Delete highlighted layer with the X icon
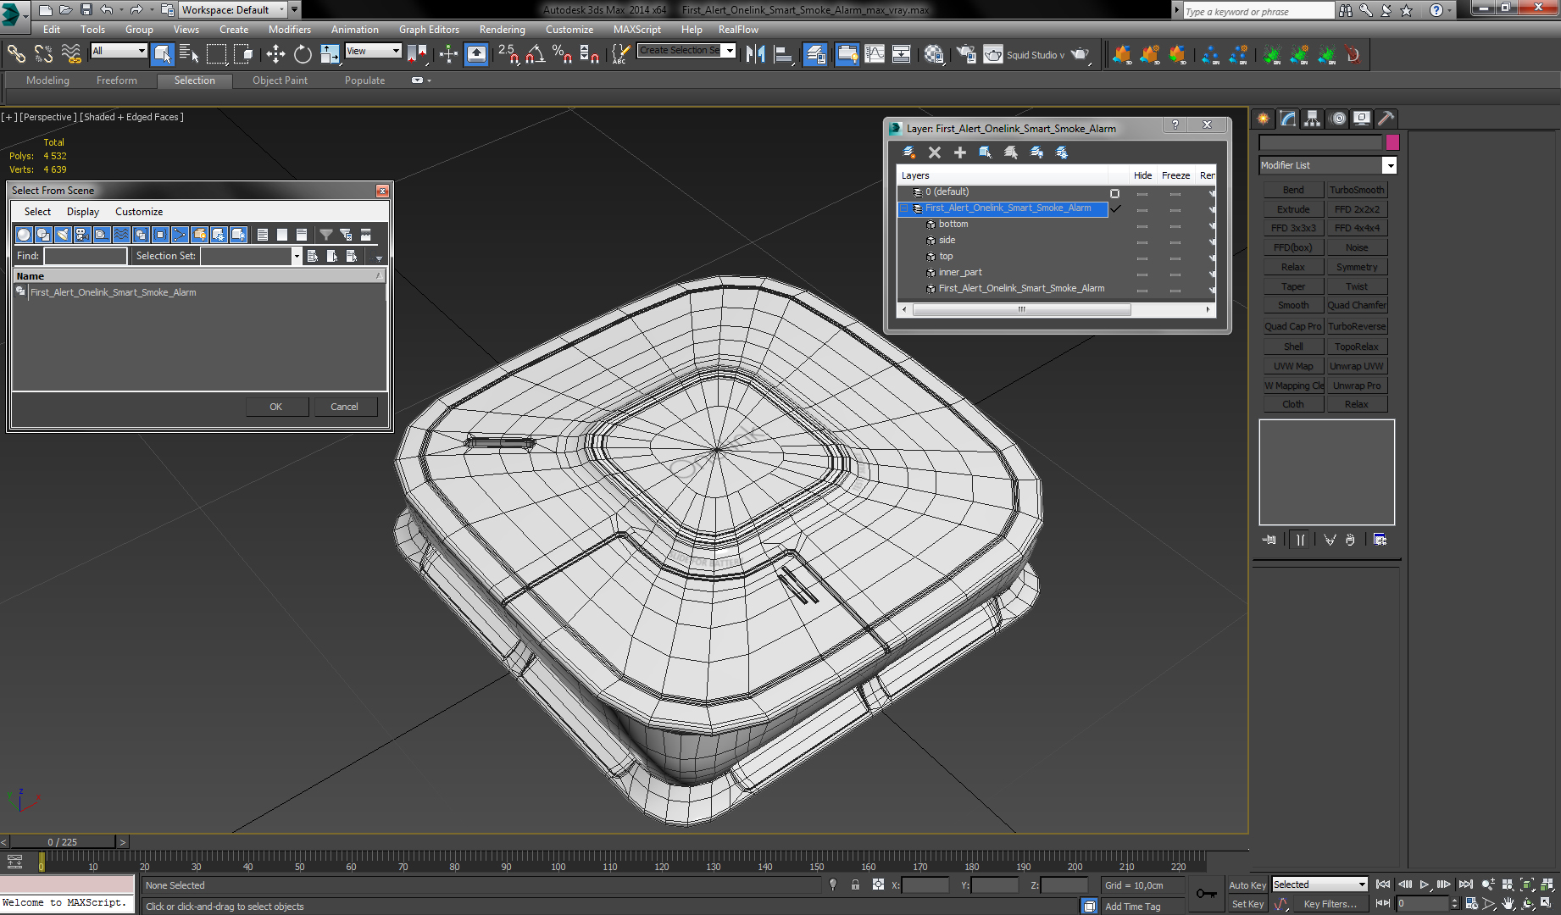 935,152
